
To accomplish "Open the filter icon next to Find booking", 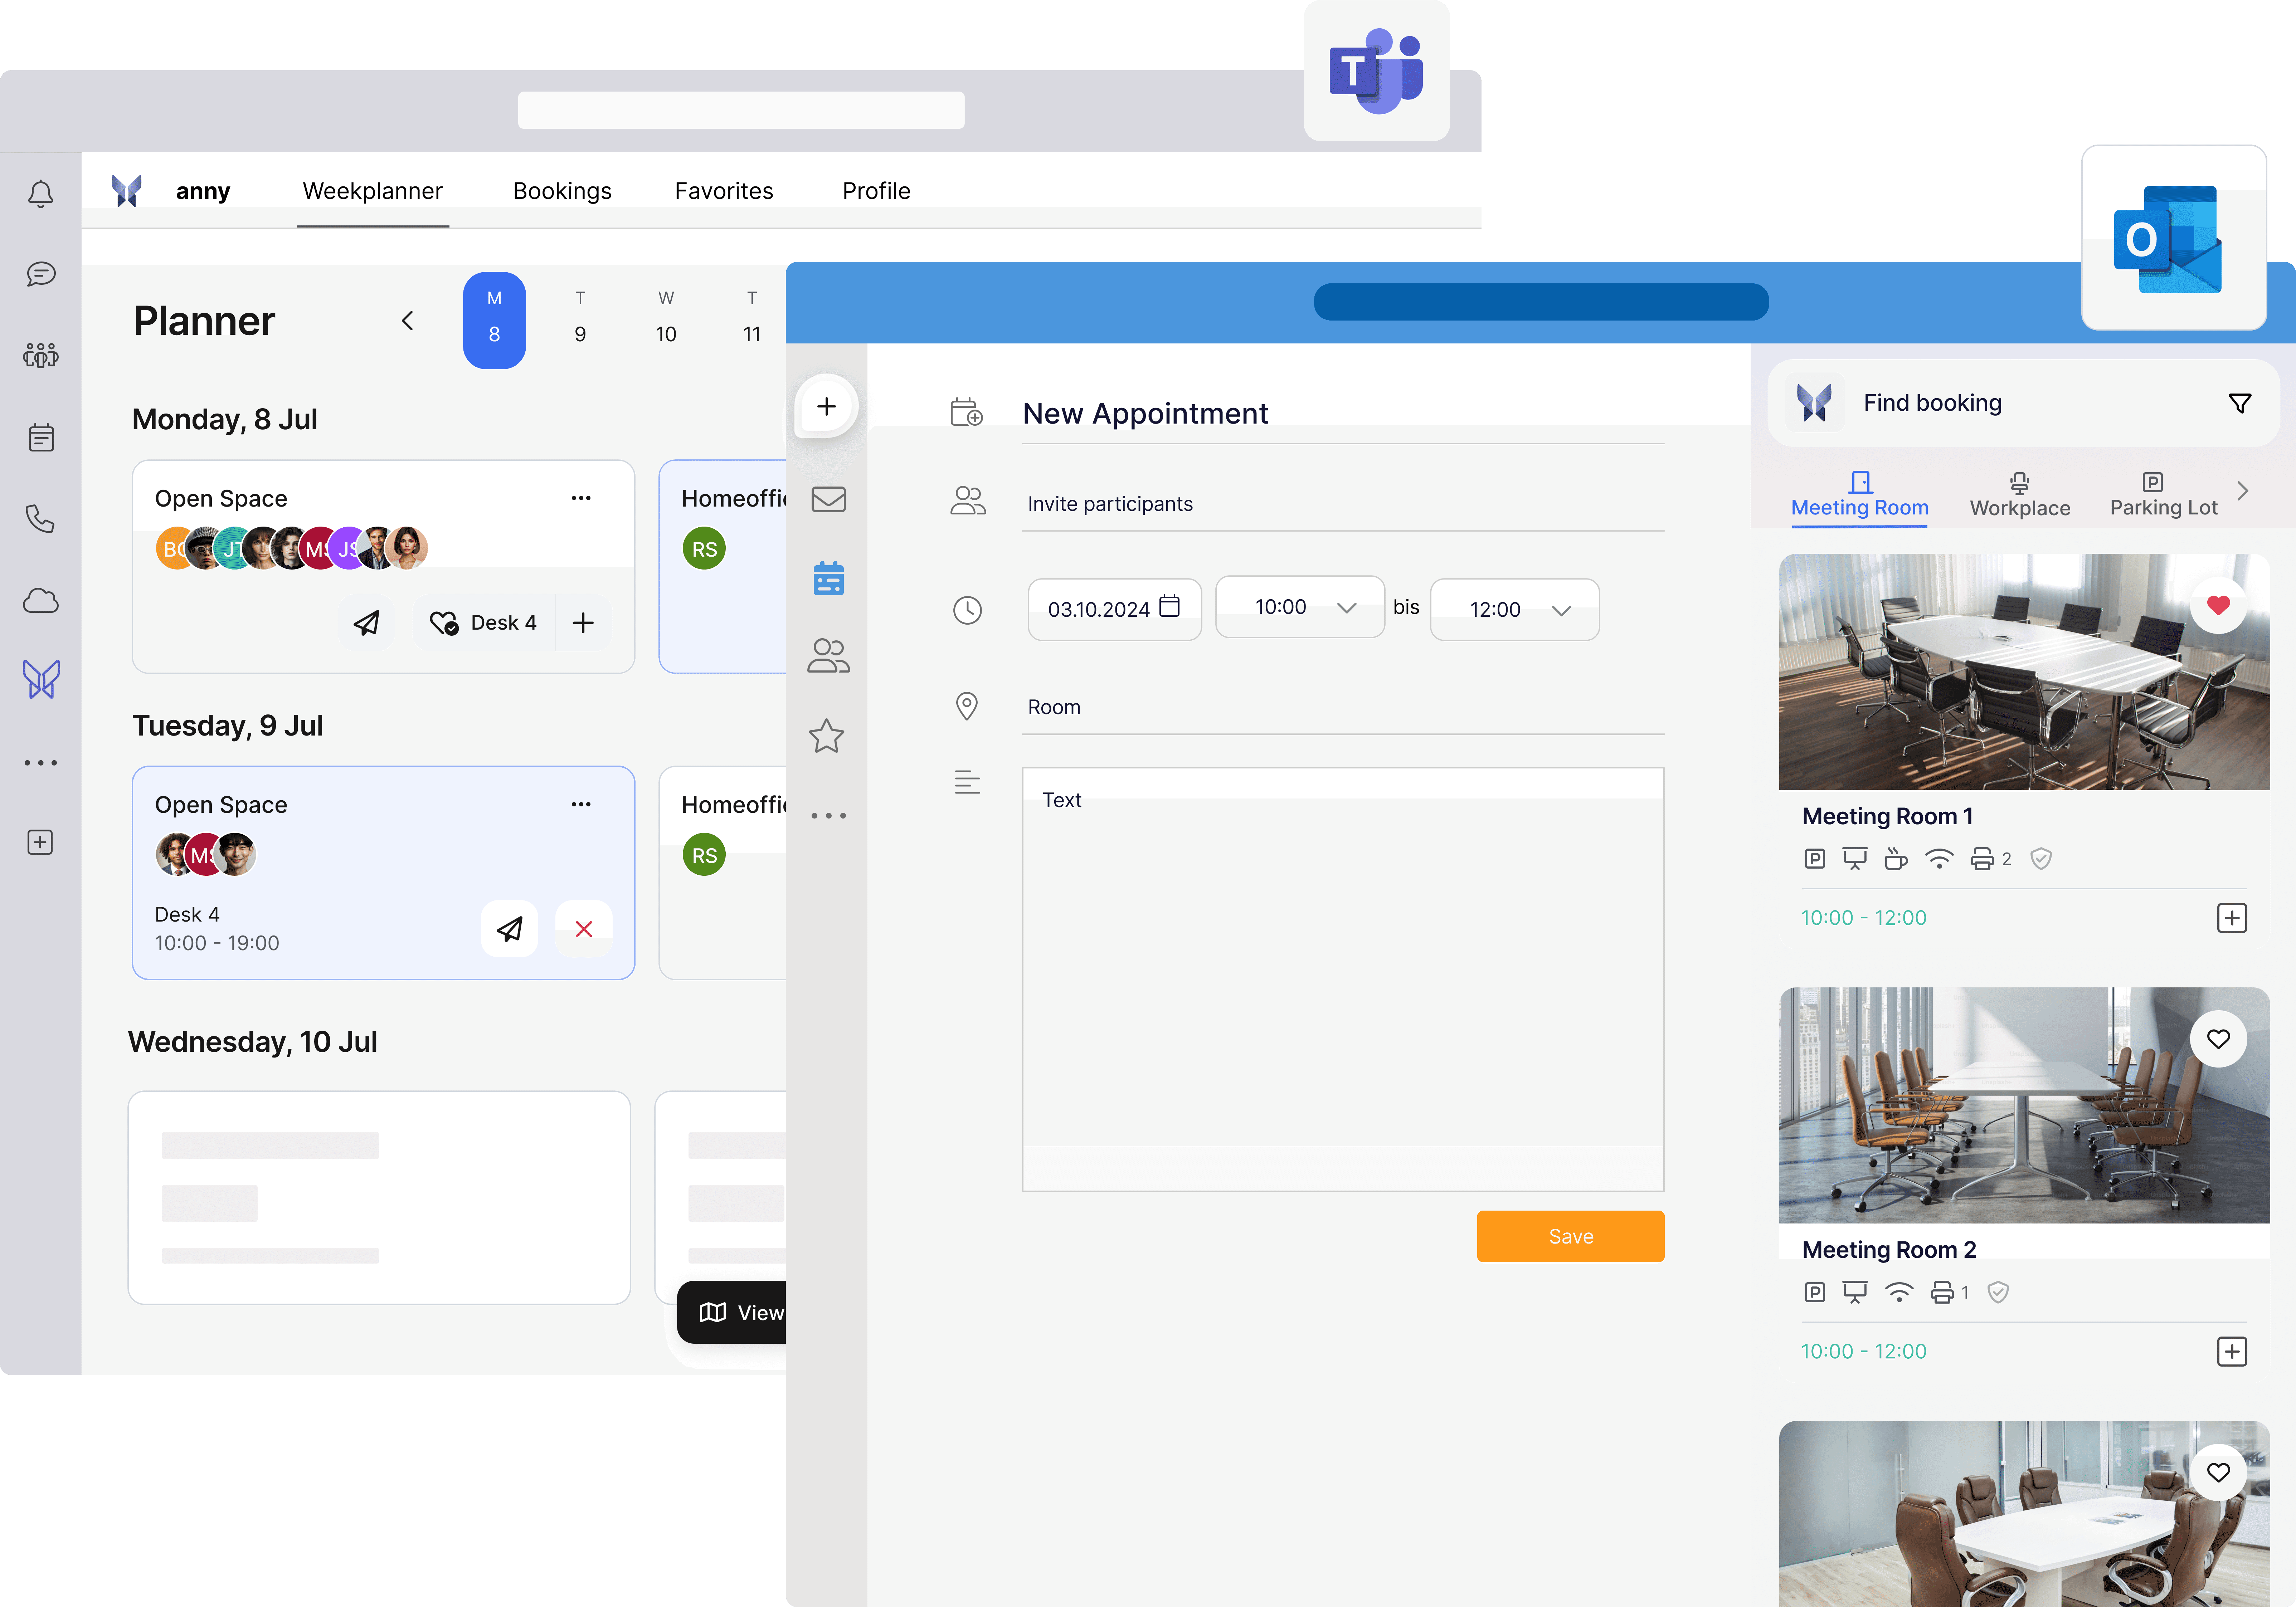I will [x=2240, y=403].
